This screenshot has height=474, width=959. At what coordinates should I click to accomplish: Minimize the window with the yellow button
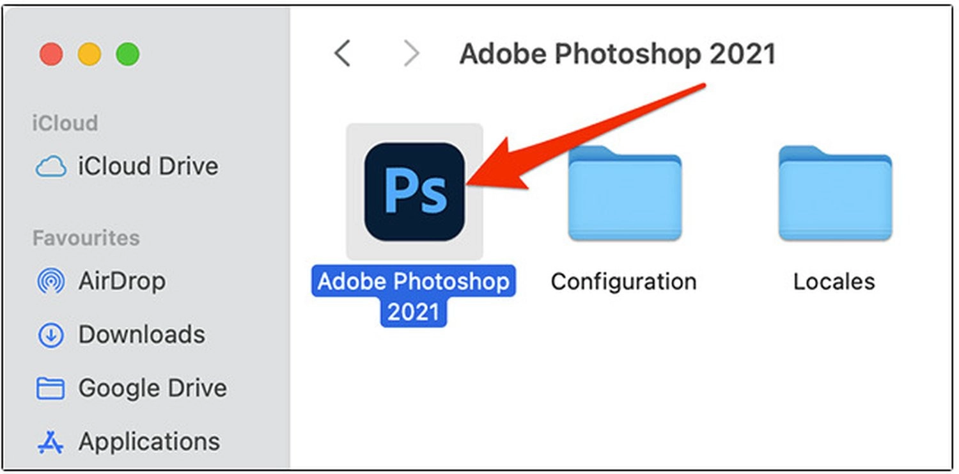click(x=90, y=54)
